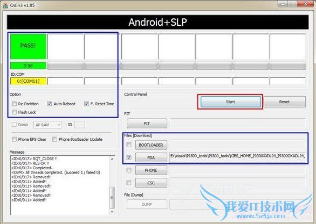The height and width of the screenshot is (224, 316).
Task: Click the BOOTLOADER file path field
Action: (x=238, y=144)
